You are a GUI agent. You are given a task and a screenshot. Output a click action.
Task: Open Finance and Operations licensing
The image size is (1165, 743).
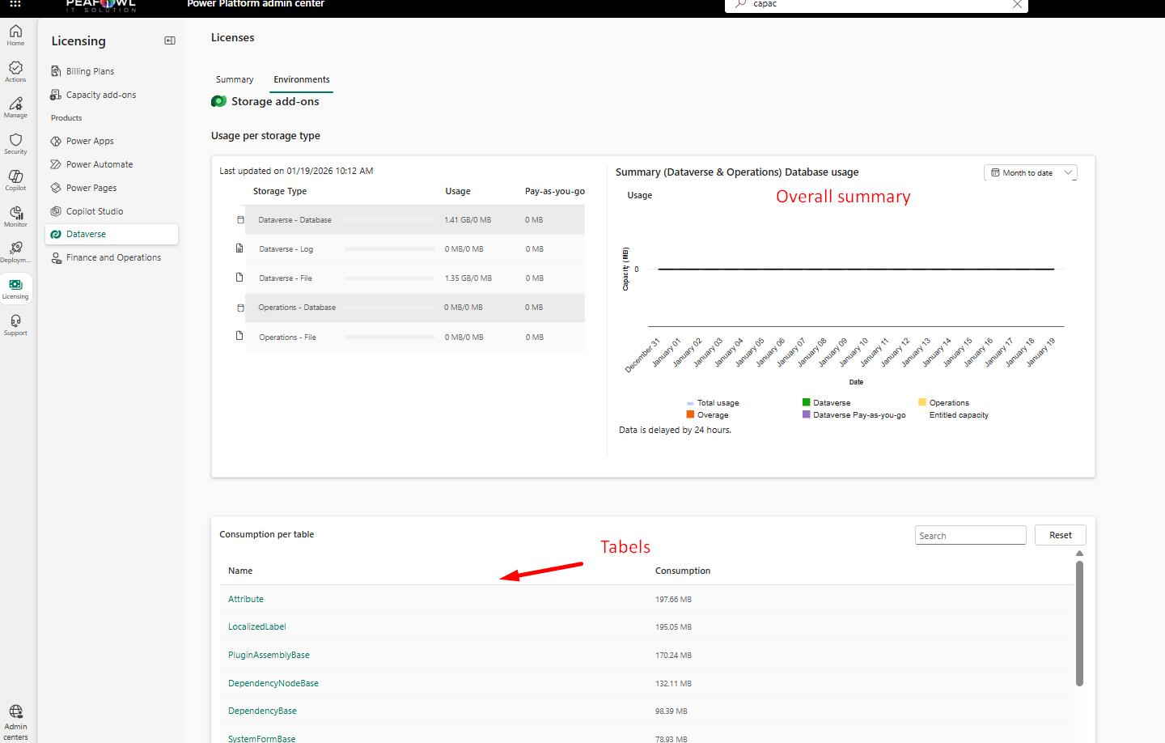pyautogui.click(x=112, y=257)
